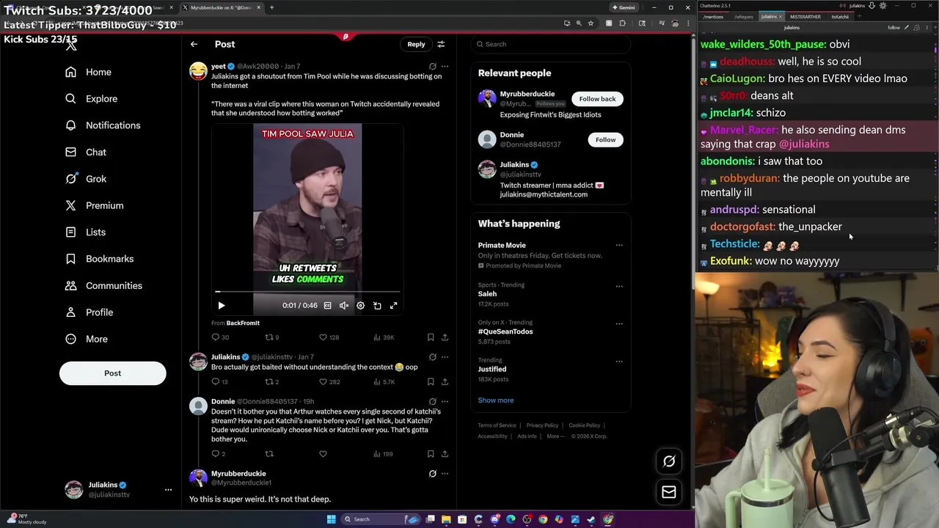The height and width of the screenshot is (528, 939).
Task: Unmute the video sound
Action: coord(343,305)
